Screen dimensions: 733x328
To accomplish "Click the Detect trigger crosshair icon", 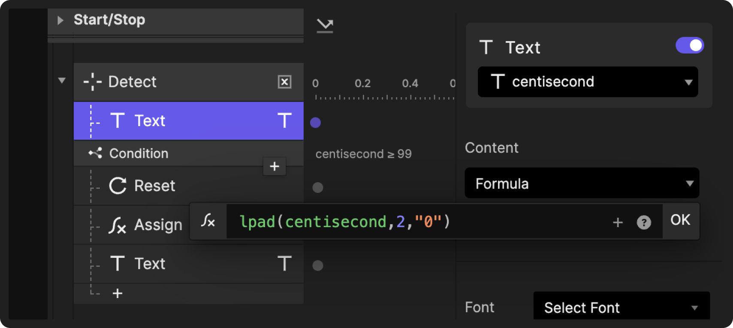I will [92, 82].
